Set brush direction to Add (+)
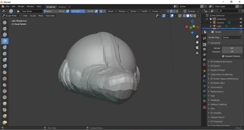 (x=101, y=11)
